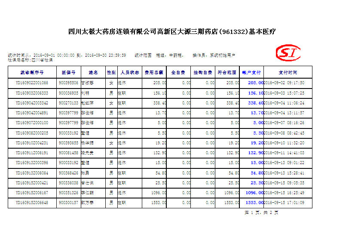Click payment time 2016-09-02 09:17:50
Viewport: 355px width, 241px height.
[x=284, y=83]
